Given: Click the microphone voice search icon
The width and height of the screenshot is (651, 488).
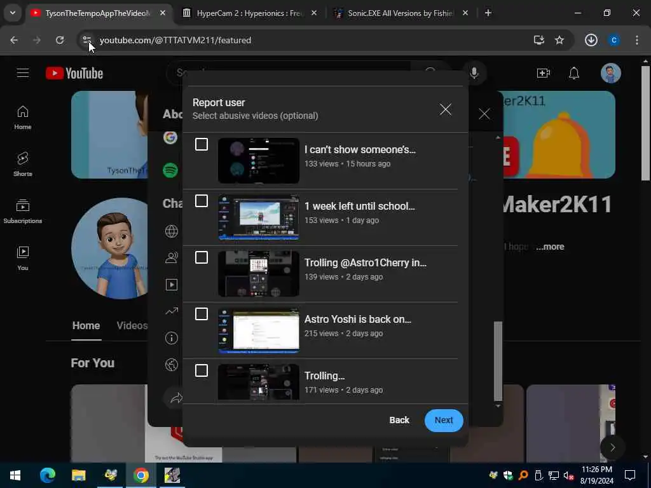Looking at the screenshot, I should [474, 73].
